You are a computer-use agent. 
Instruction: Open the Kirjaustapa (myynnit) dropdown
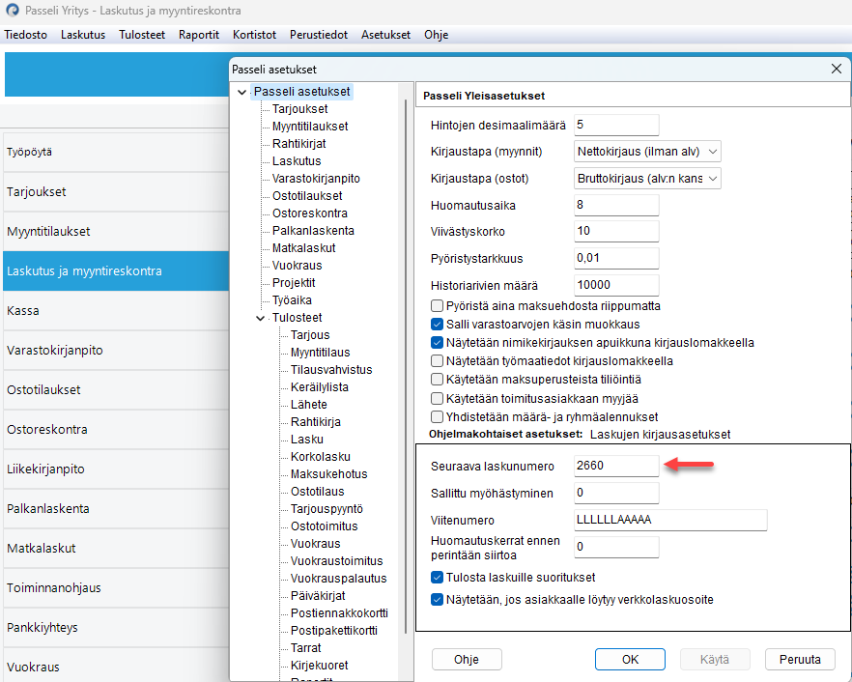pyautogui.click(x=647, y=152)
